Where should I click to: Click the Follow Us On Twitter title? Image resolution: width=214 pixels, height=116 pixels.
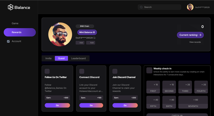pyautogui.click(x=56, y=77)
